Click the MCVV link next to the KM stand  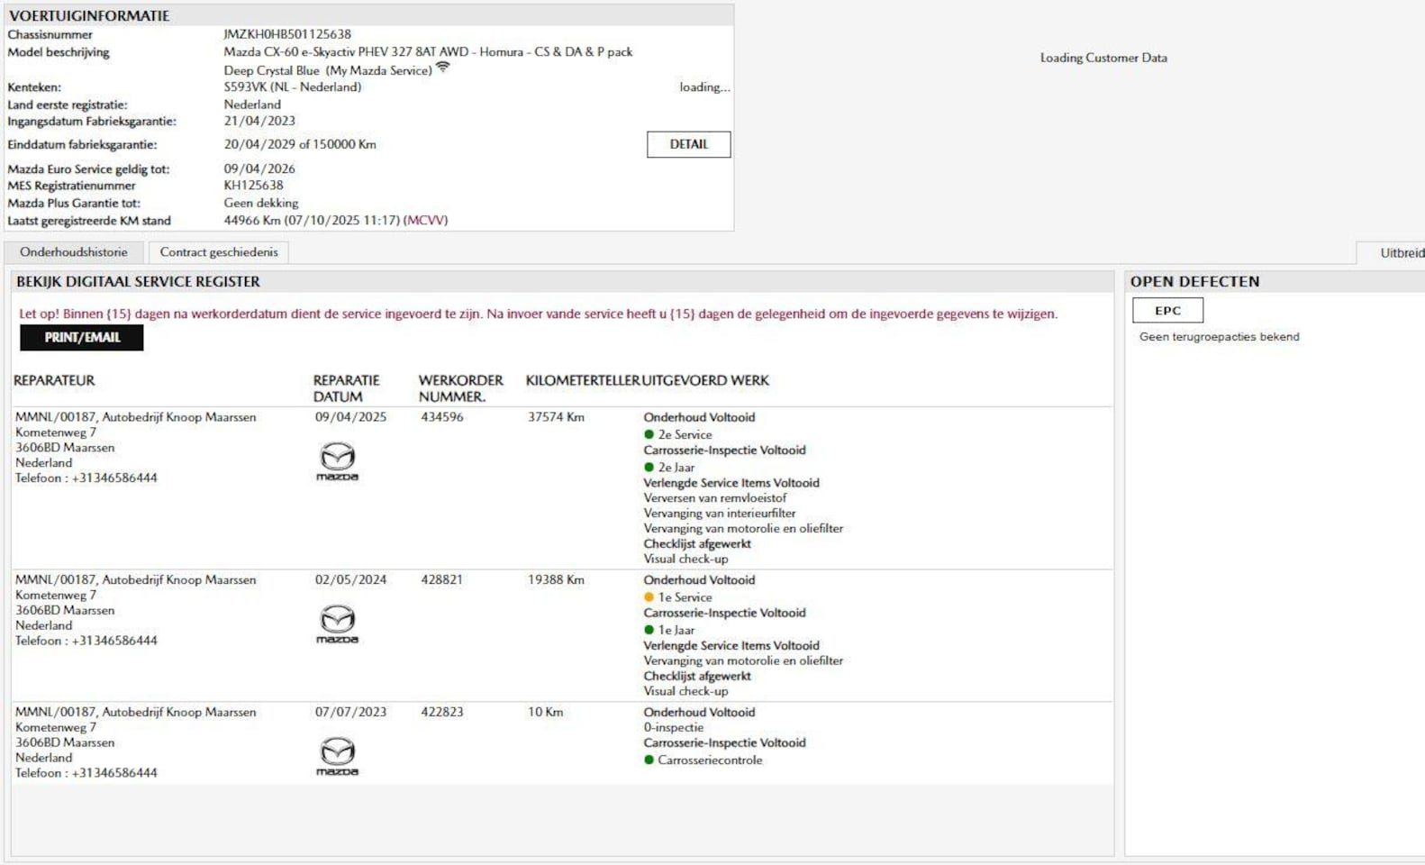(426, 220)
